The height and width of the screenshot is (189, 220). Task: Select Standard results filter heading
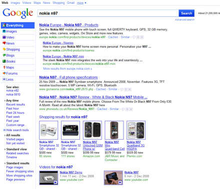click(17, 163)
